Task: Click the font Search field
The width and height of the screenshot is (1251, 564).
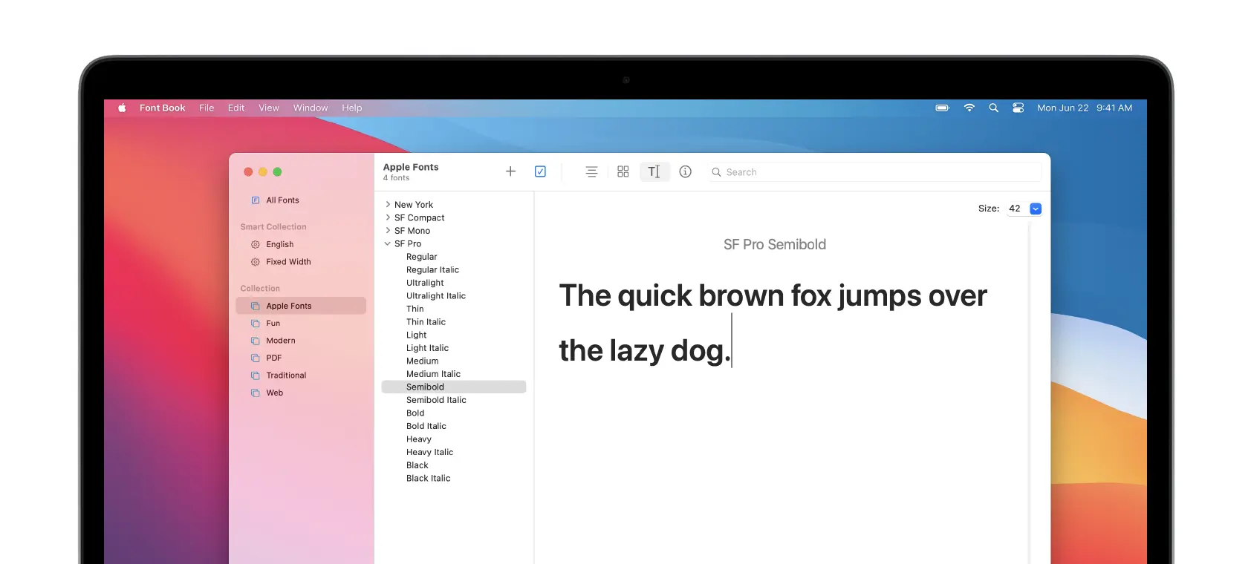Action: tap(877, 172)
